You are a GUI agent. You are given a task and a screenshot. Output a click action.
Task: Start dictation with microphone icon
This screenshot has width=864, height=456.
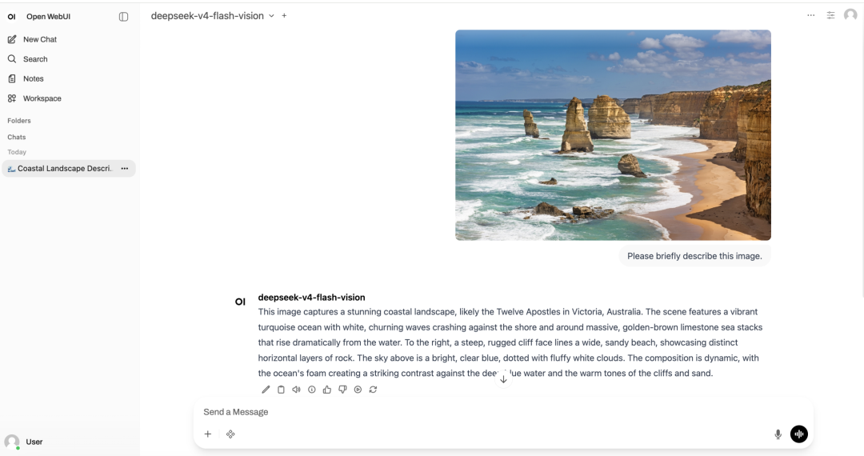pyautogui.click(x=778, y=434)
